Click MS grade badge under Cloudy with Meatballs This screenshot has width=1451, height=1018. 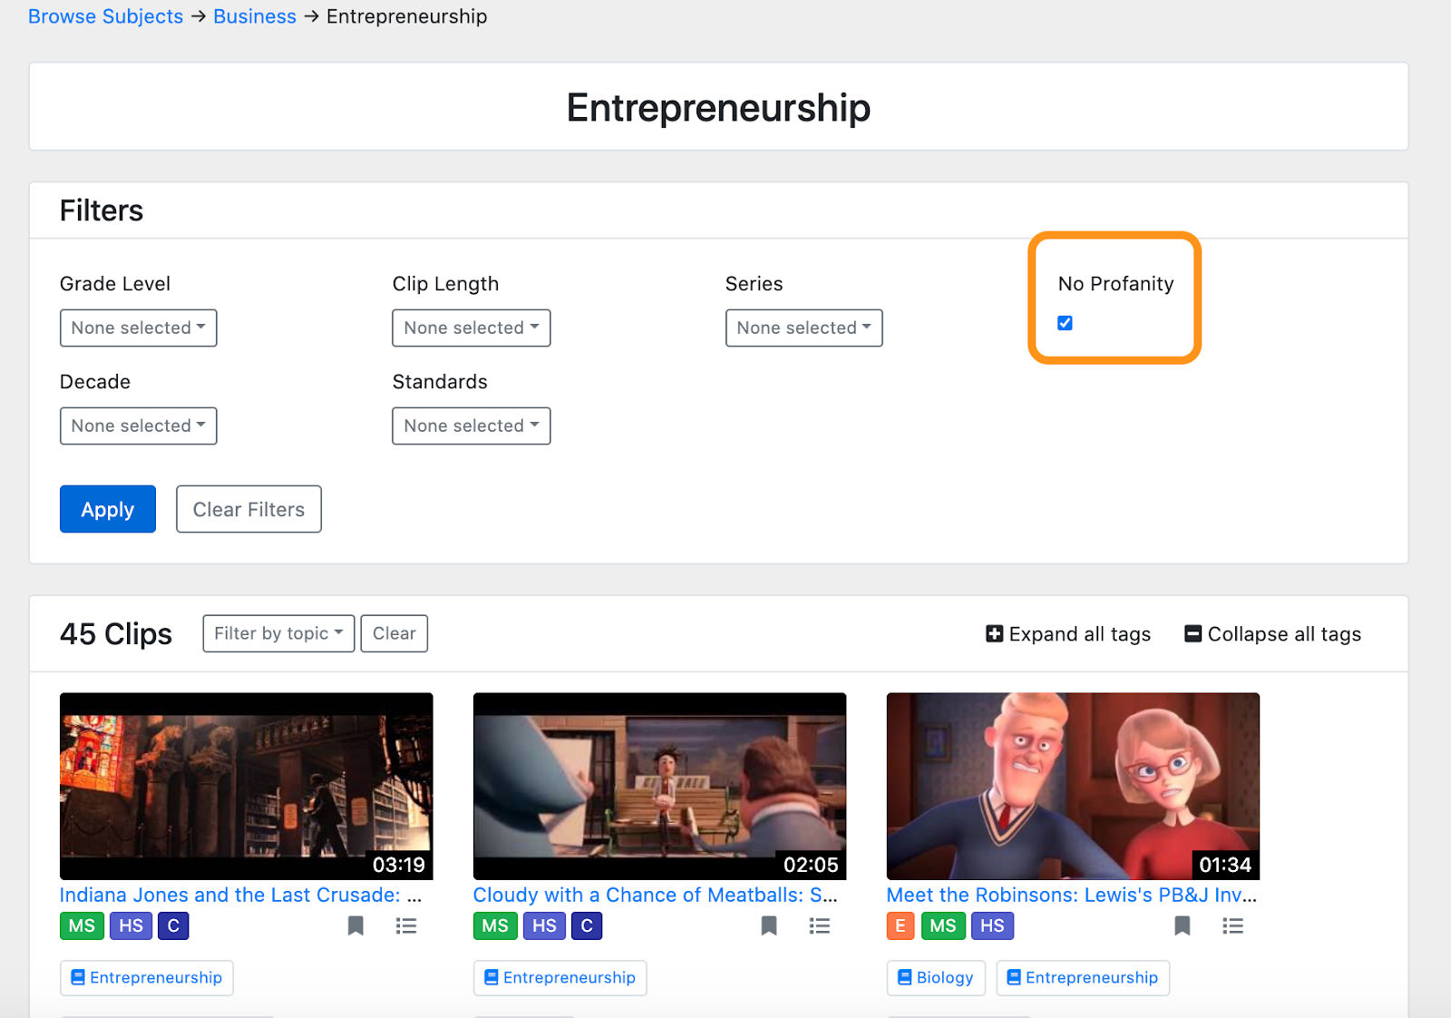pos(495,925)
